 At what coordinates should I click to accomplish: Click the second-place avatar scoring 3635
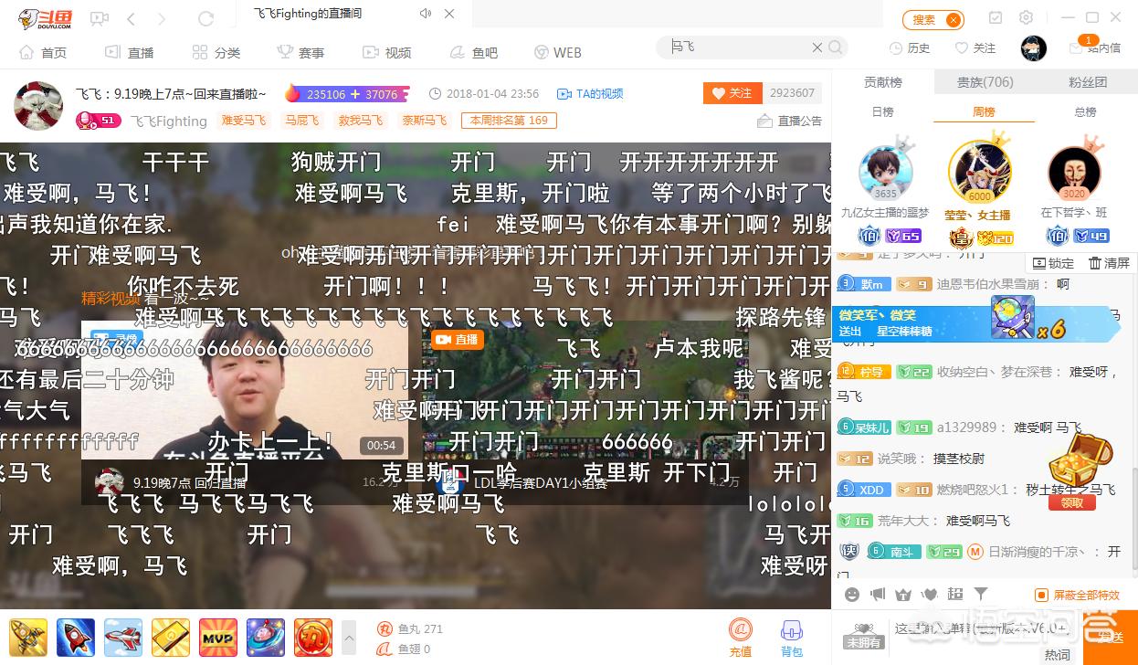tap(885, 174)
